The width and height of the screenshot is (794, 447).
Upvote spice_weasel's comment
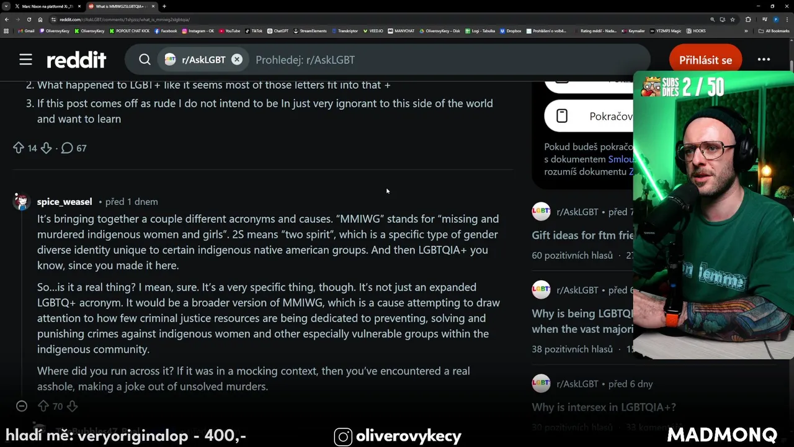click(x=43, y=406)
